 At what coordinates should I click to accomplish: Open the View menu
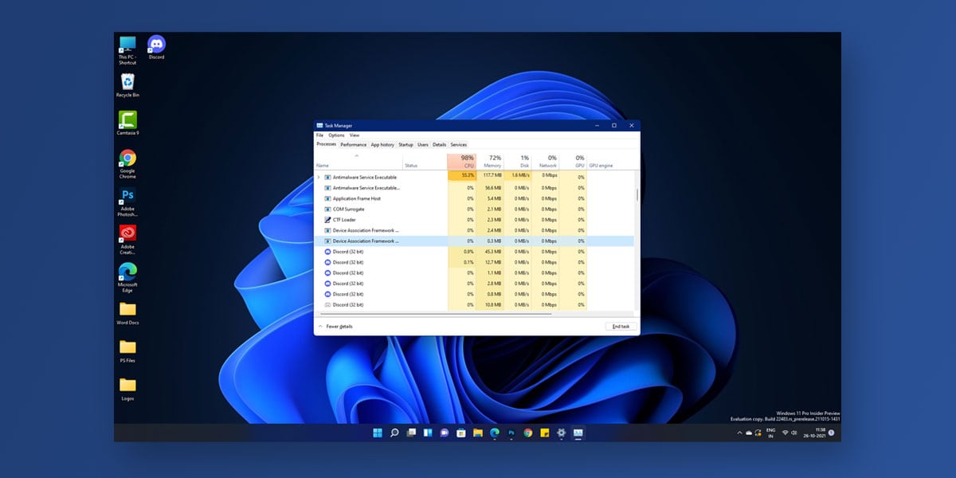tap(355, 135)
